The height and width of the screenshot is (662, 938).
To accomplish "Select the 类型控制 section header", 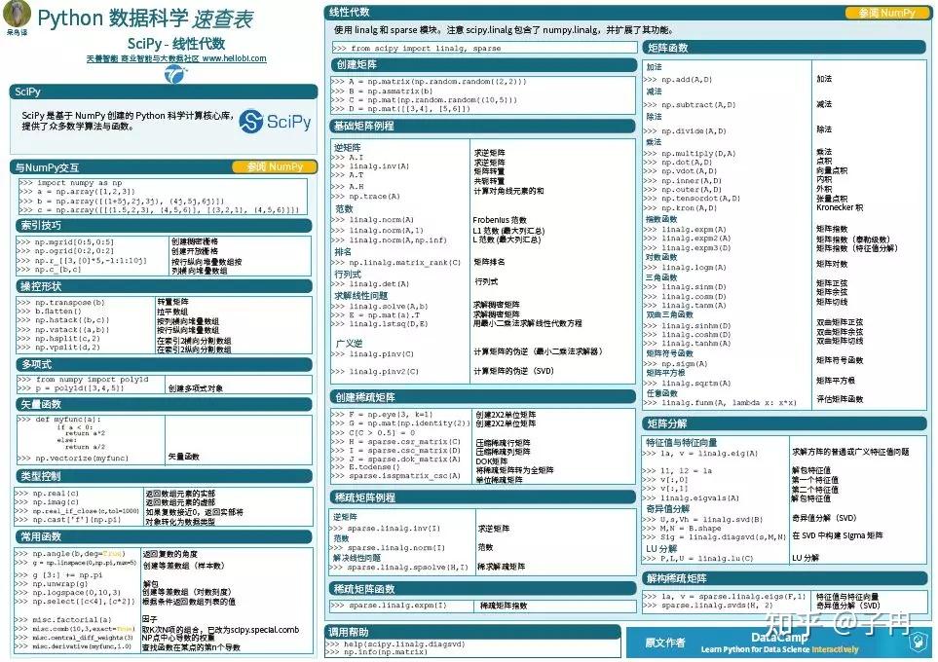I will 164,477.
